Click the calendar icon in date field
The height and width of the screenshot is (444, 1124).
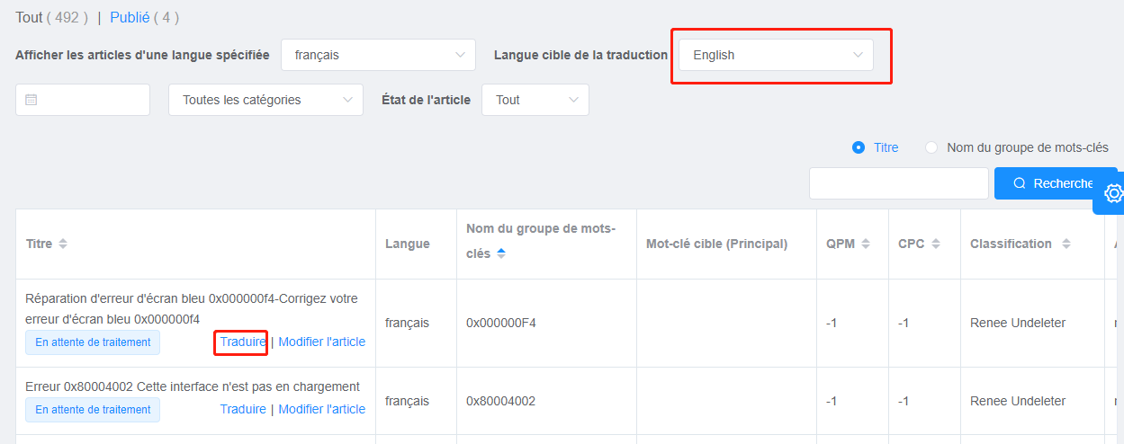point(31,100)
